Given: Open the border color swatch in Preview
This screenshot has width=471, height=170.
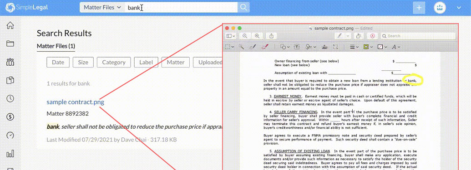Looking at the screenshot, I should click(x=367, y=47).
